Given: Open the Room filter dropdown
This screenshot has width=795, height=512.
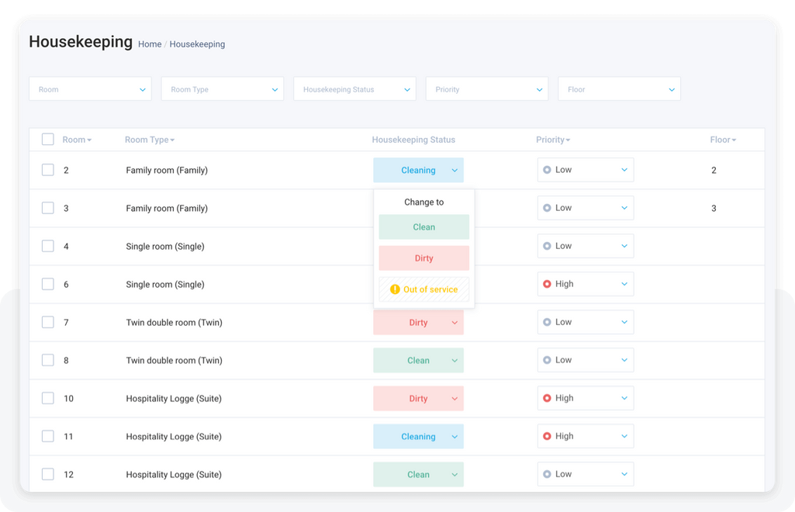Looking at the screenshot, I should pyautogui.click(x=90, y=88).
